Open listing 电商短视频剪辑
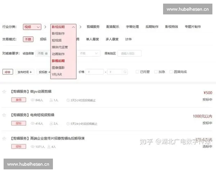216x173 pixels. pyautogui.click(x=32, y=115)
